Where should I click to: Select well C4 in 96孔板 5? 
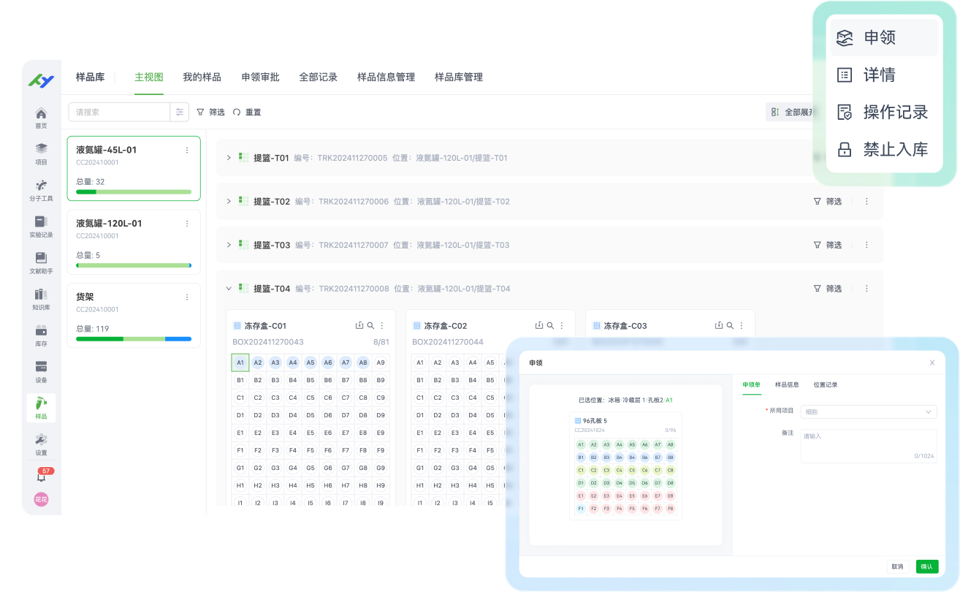point(619,470)
